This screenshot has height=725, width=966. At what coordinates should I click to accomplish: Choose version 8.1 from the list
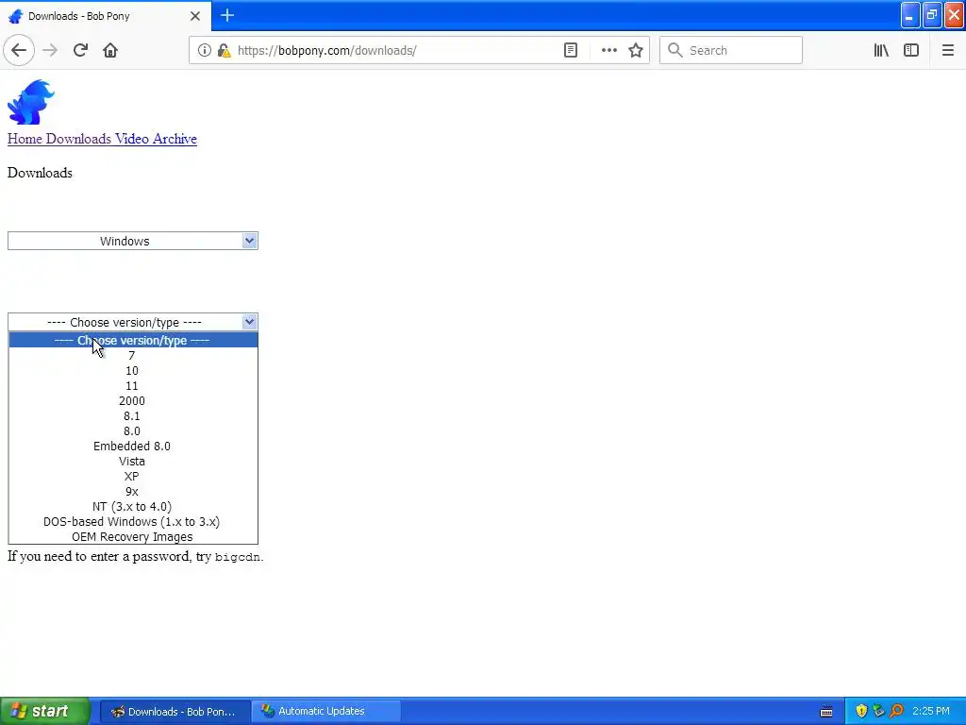tap(132, 416)
